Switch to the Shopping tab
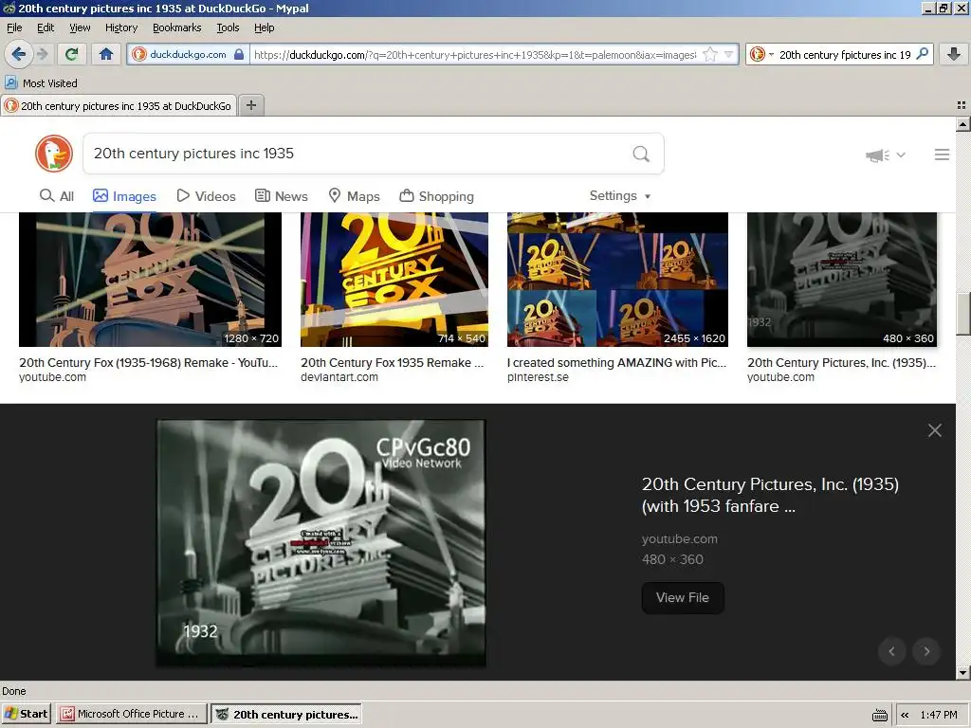 pos(436,196)
